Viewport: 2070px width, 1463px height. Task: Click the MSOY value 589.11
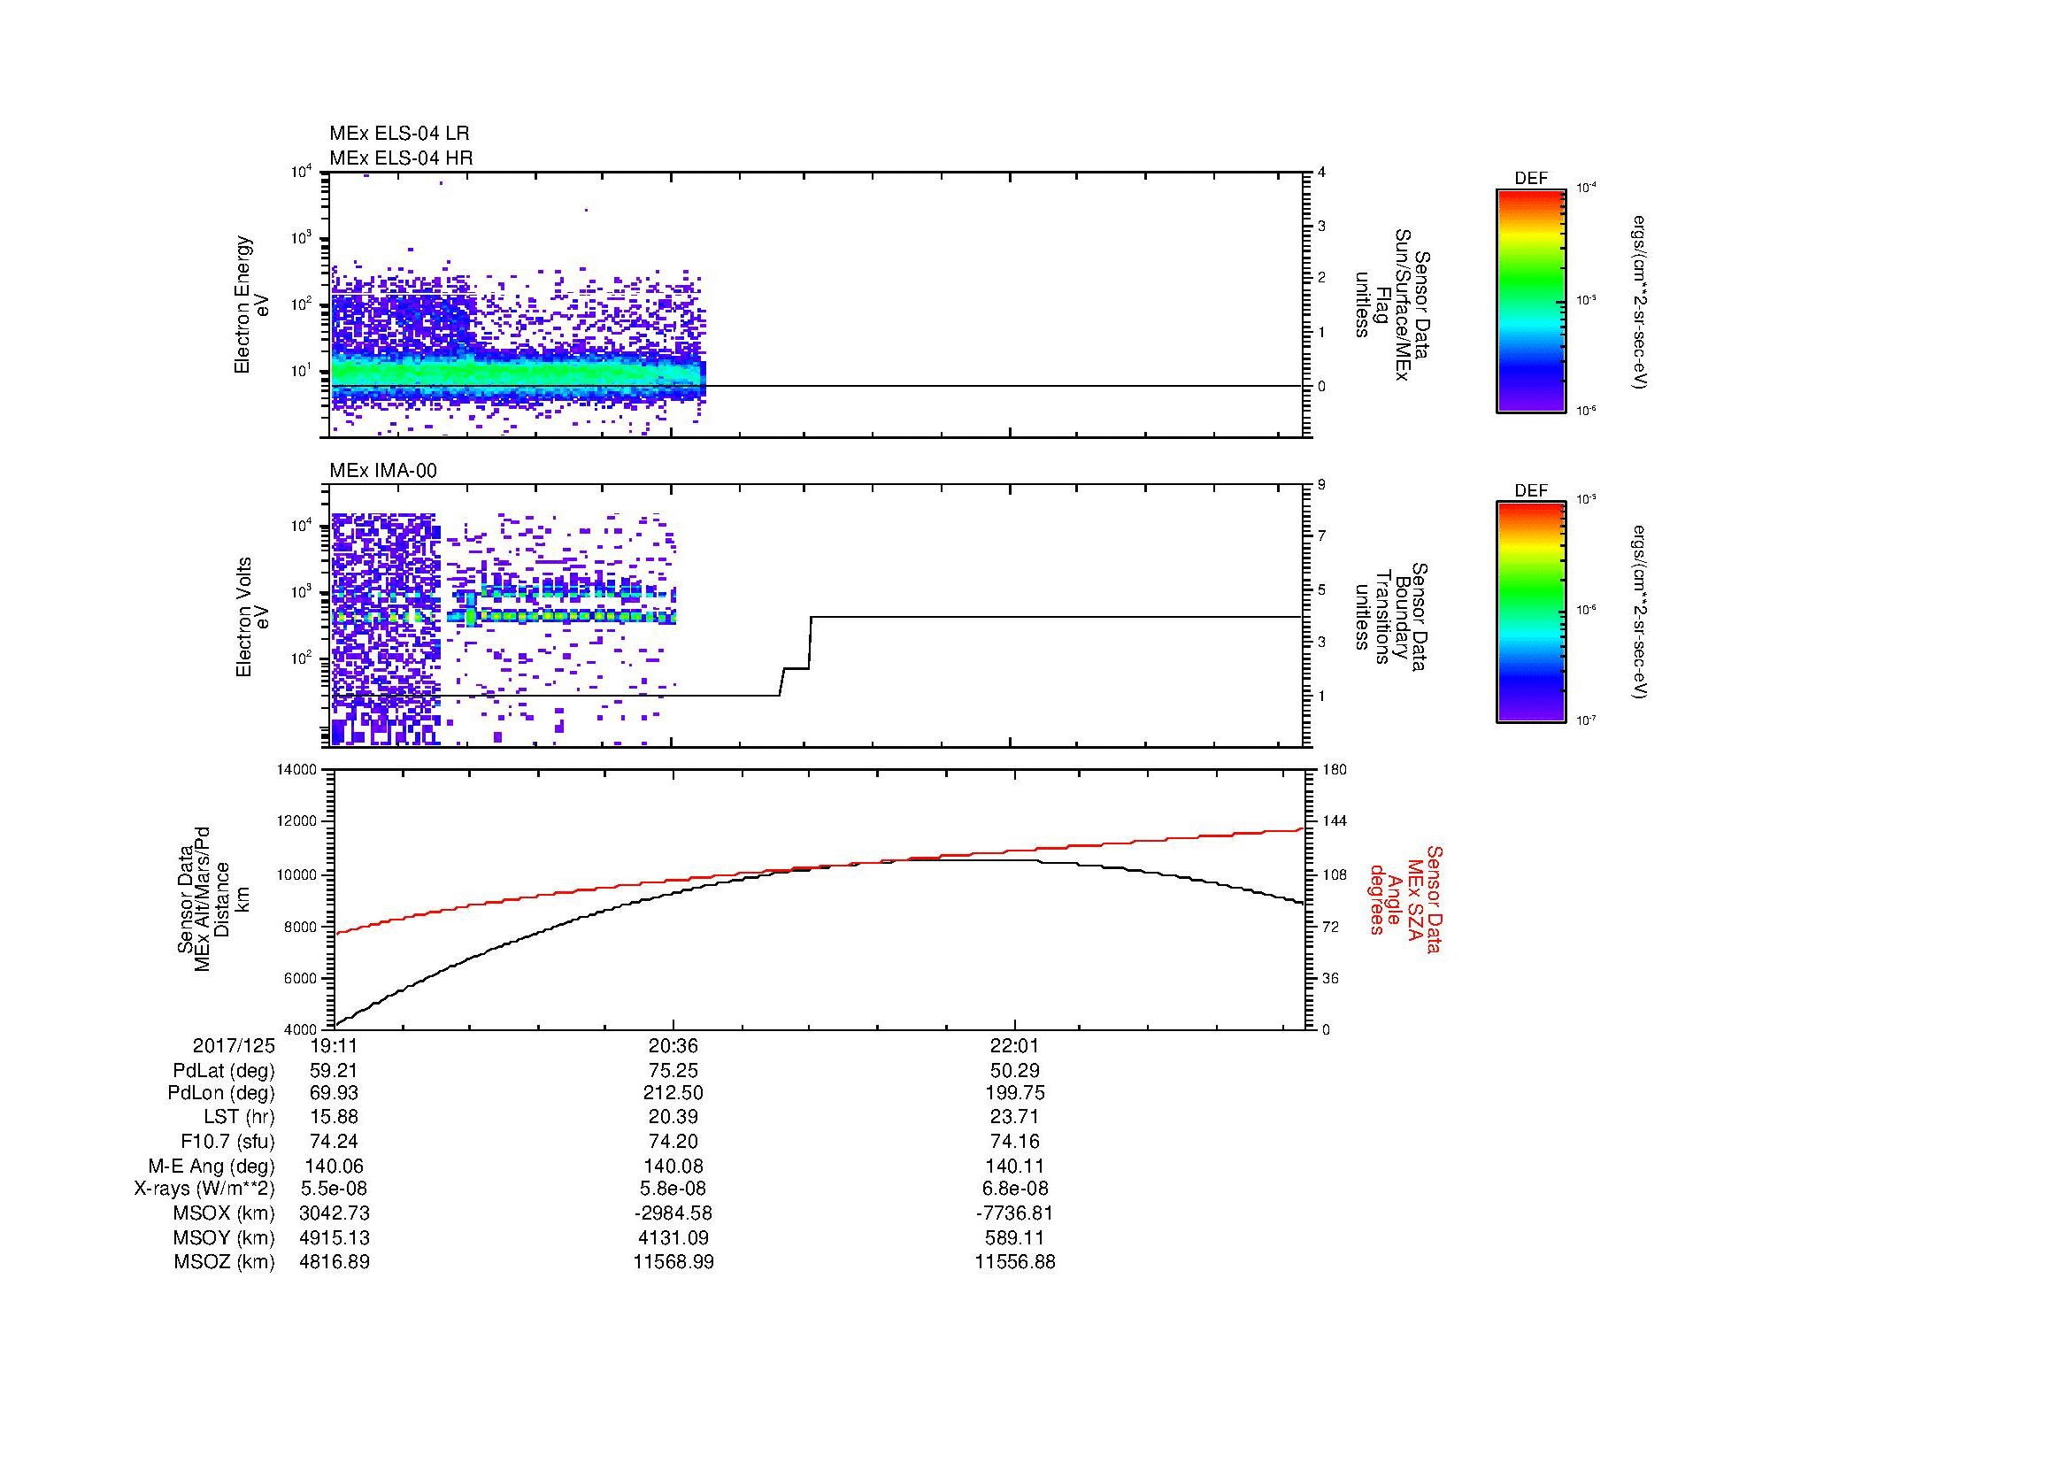tap(1015, 1237)
